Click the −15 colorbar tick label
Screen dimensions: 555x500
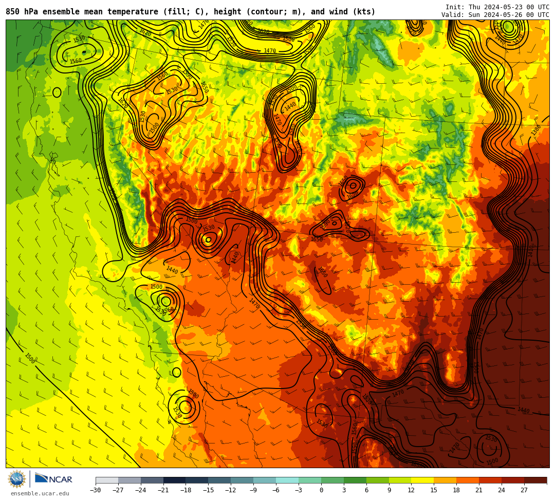209,490
